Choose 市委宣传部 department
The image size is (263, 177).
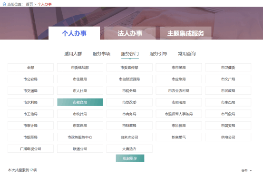coord(129,68)
